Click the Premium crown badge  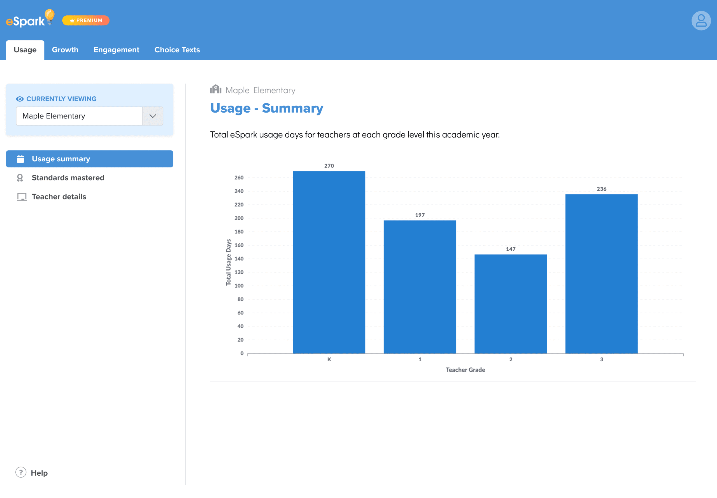coord(86,20)
